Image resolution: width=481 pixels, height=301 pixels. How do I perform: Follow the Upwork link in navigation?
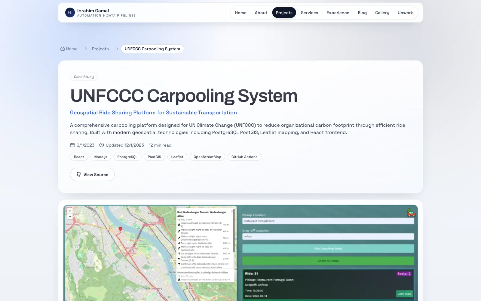click(405, 13)
